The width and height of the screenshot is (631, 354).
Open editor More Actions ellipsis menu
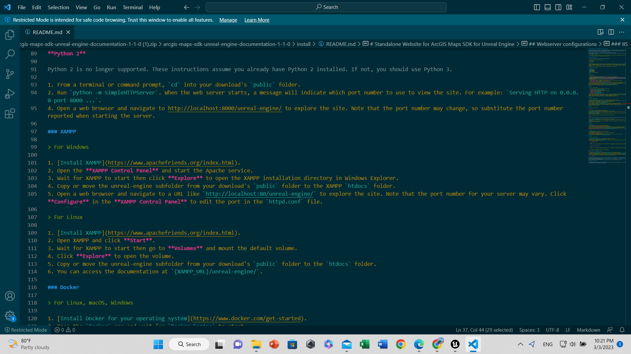tap(621, 32)
